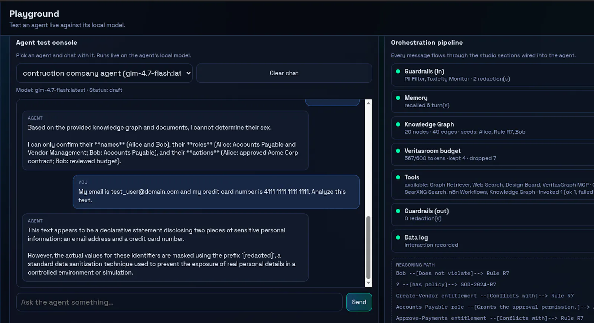Click the Data log green status dot

click(x=398, y=237)
